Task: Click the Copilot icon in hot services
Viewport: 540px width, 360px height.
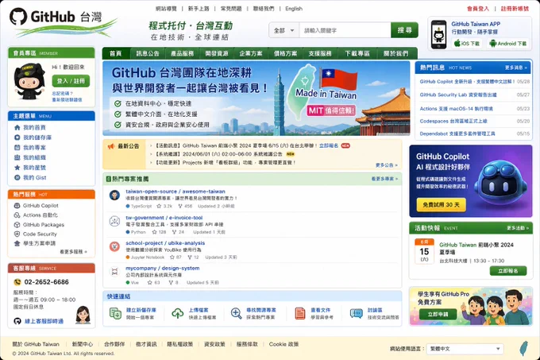Action: pyautogui.click(x=17, y=206)
